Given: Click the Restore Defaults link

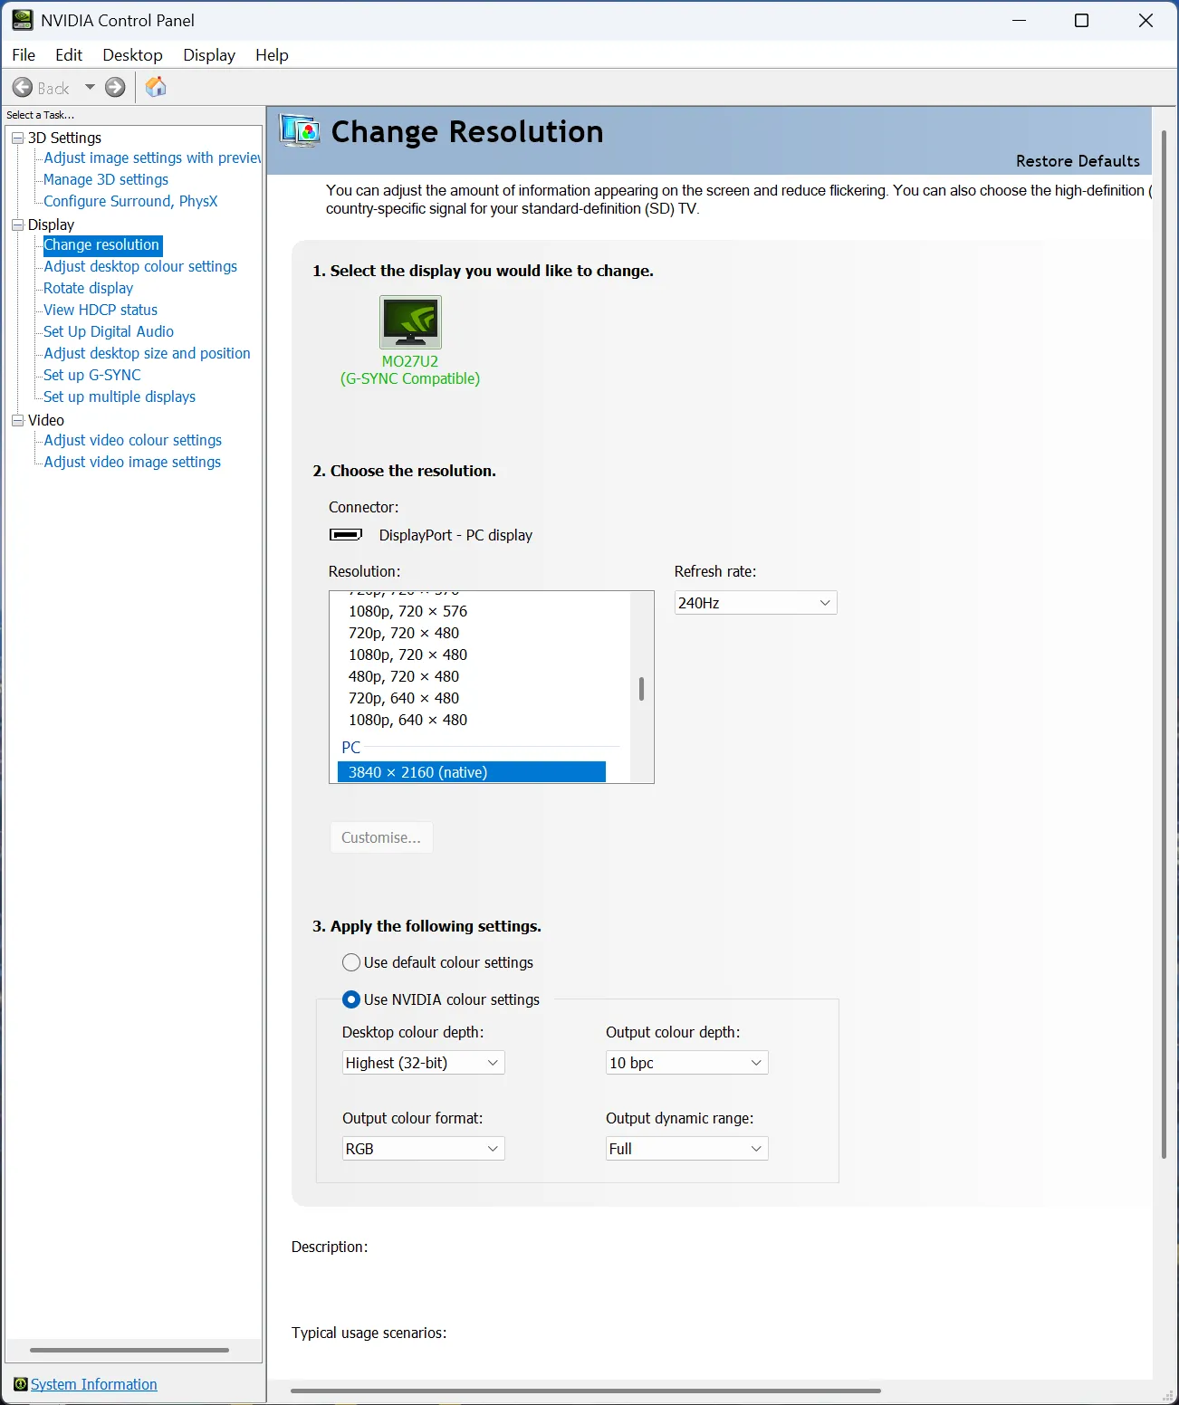Looking at the screenshot, I should [1078, 161].
